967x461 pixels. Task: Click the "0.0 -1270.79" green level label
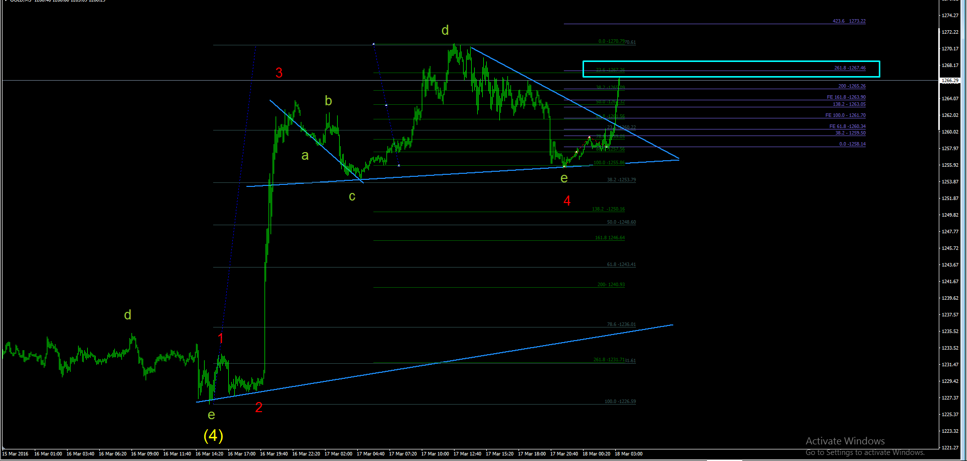pyautogui.click(x=611, y=41)
